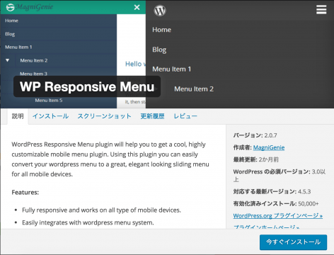
Task: Click the 最終更新: 2か月前 text
Action: (256, 159)
